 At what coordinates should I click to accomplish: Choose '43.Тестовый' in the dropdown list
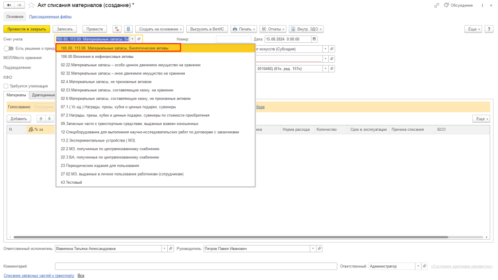(71, 182)
